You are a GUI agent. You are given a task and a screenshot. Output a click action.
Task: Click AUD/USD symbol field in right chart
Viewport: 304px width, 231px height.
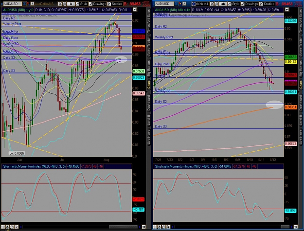pyautogui.click(x=164, y=4)
